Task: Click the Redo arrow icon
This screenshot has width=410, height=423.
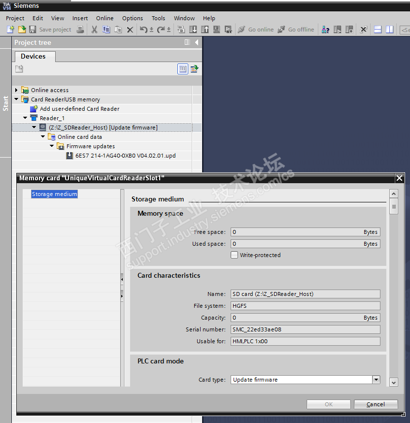Action: tap(161, 30)
